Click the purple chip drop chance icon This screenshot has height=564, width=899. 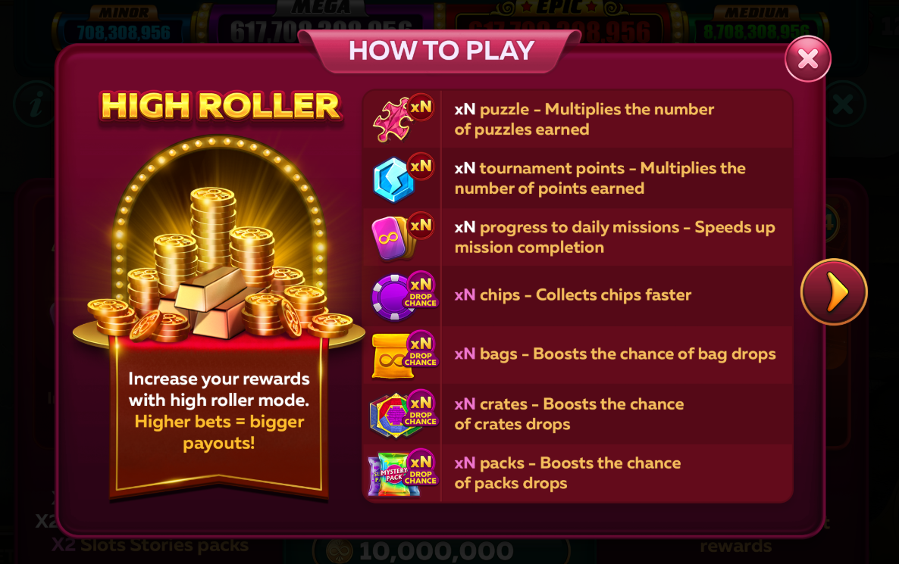coord(404,296)
